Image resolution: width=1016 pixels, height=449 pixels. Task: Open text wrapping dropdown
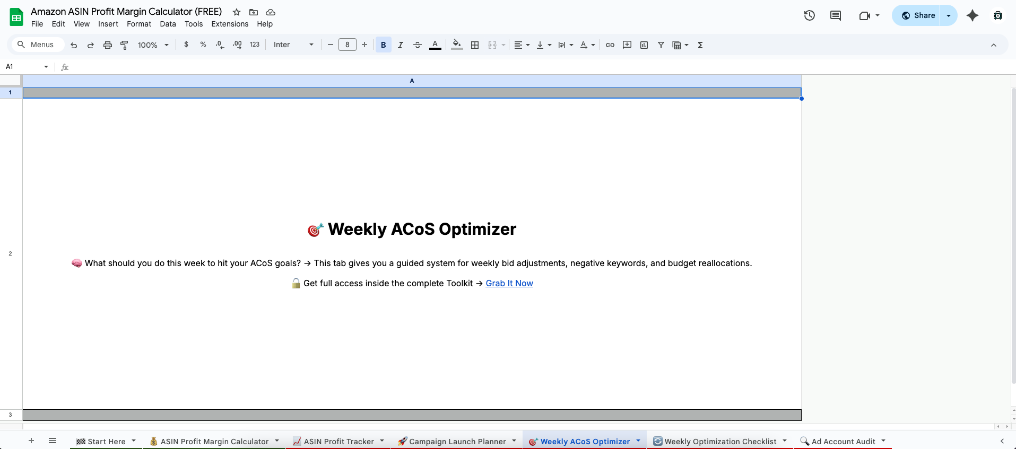click(x=566, y=45)
